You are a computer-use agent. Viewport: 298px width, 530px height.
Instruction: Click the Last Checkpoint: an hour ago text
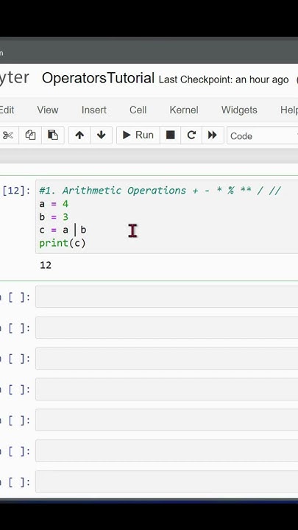(x=224, y=79)
